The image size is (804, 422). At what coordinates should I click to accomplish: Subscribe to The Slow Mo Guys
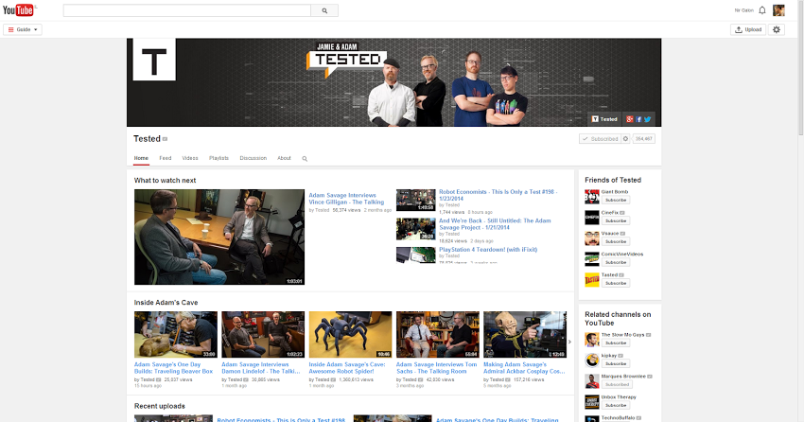tap(616, 343)
